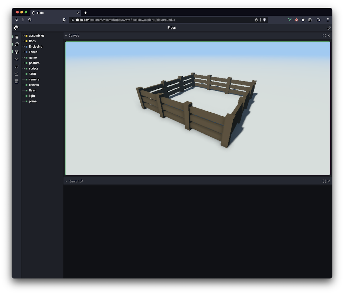Expand the assemblies tree node
The image size is (344, 294).
pyautogui.click(x=24, y=35)
